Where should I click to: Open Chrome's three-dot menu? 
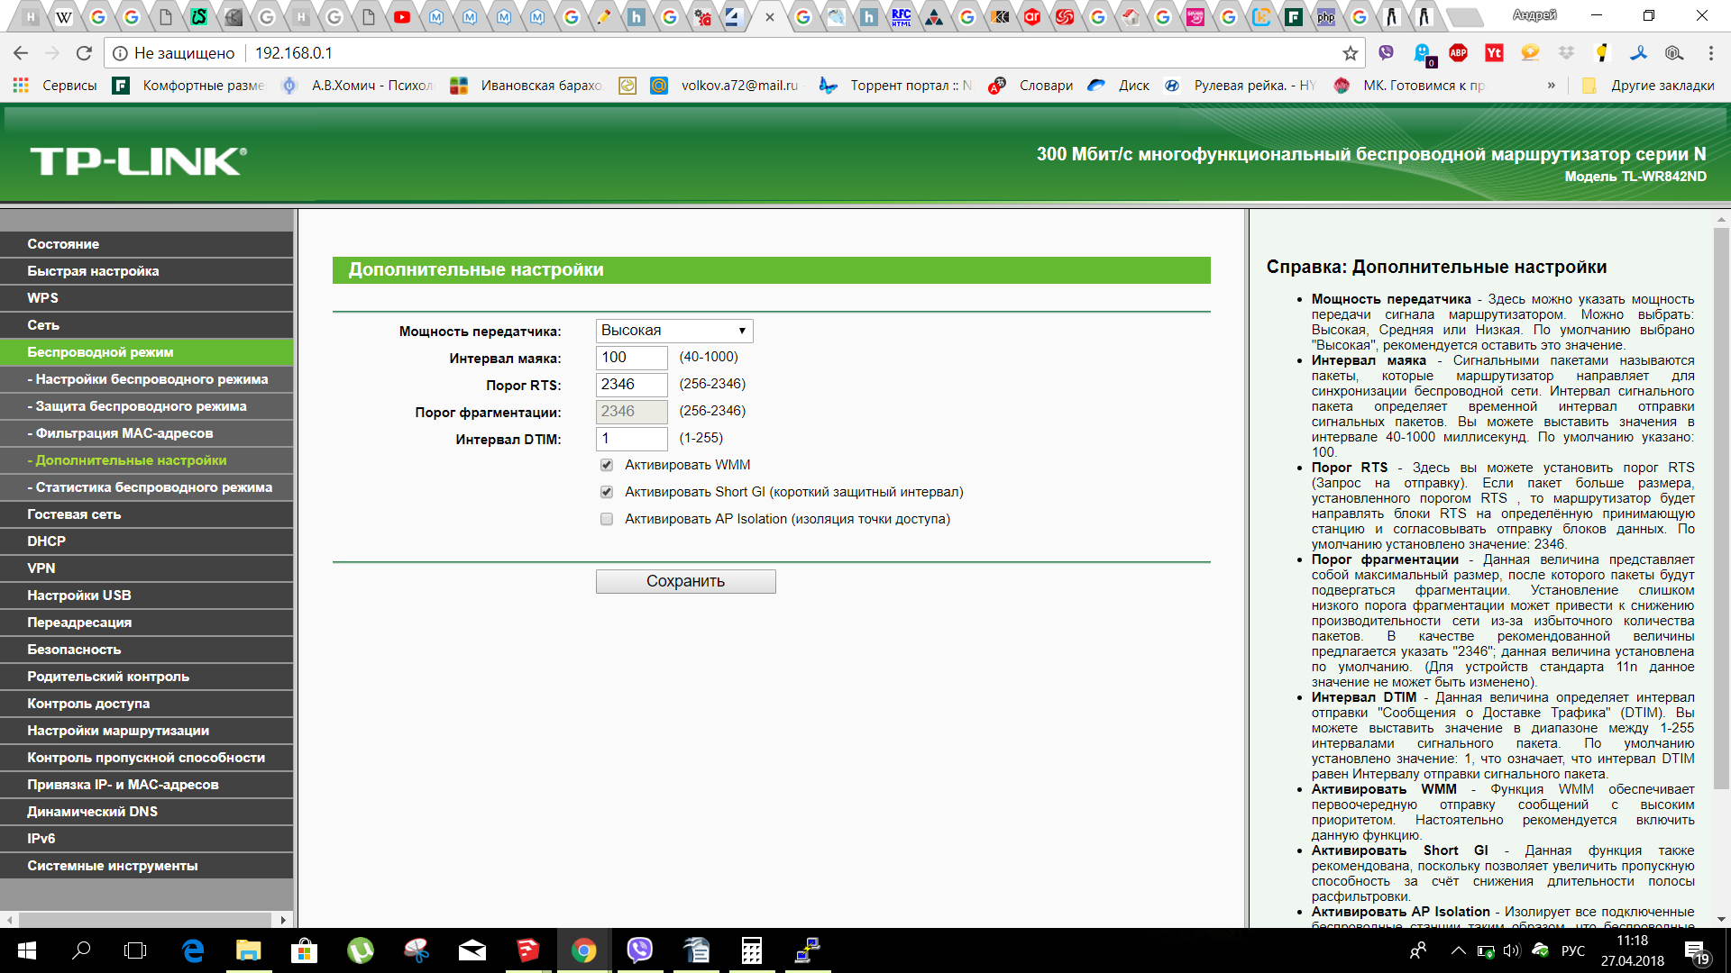tap(1710, 53)
